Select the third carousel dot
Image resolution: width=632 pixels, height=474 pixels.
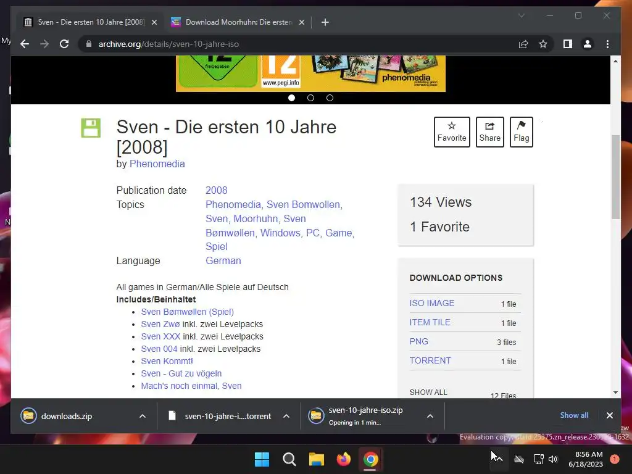coord(330,98)
